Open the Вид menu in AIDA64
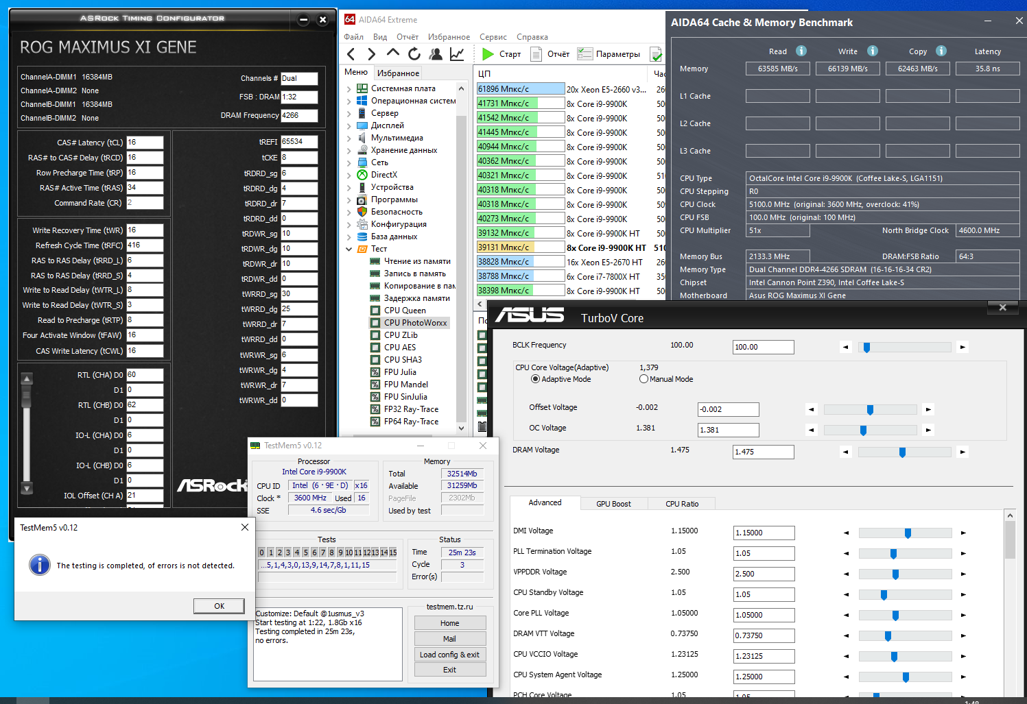This screenshot has height=704, width=1027. pos(380,37)
